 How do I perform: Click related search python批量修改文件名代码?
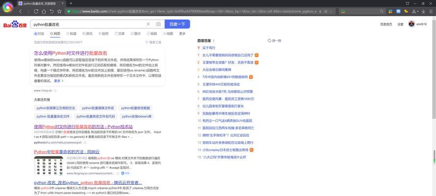click(x=96, y=116)
